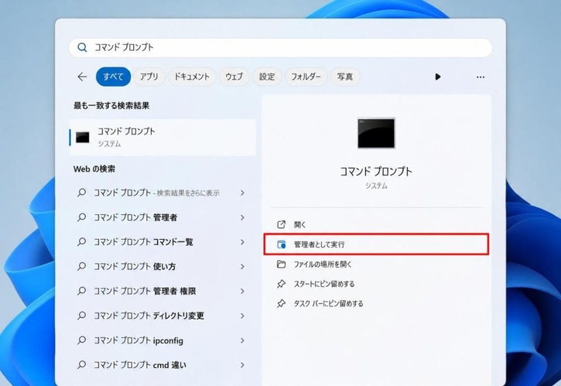Open web suggestion コマンド一覧
Screen dimensions: 561x386
[162, 242]
